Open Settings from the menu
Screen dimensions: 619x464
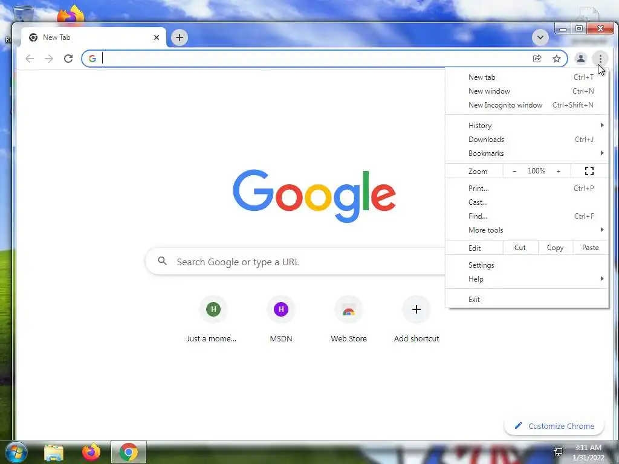point(527,265)
